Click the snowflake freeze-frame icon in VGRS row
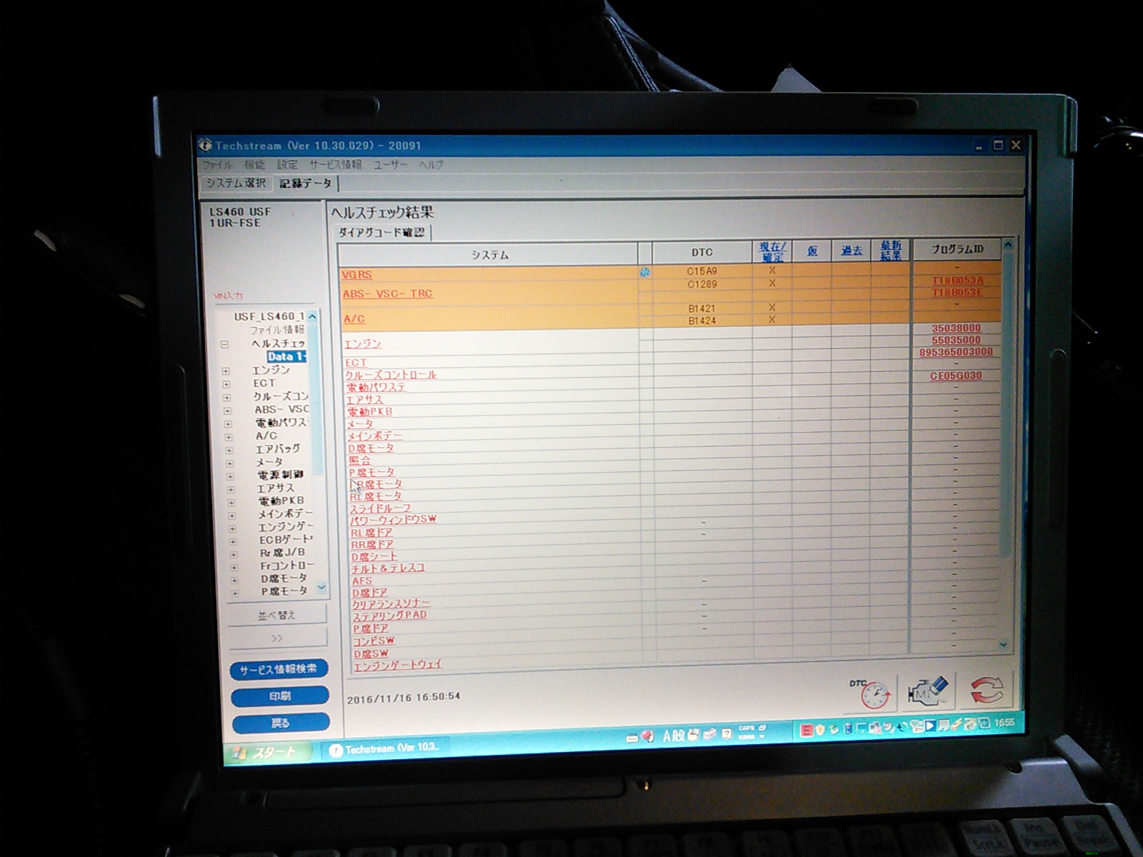 coord(645,272)
